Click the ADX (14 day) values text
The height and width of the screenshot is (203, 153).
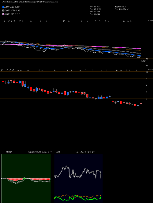coord(85,152)
